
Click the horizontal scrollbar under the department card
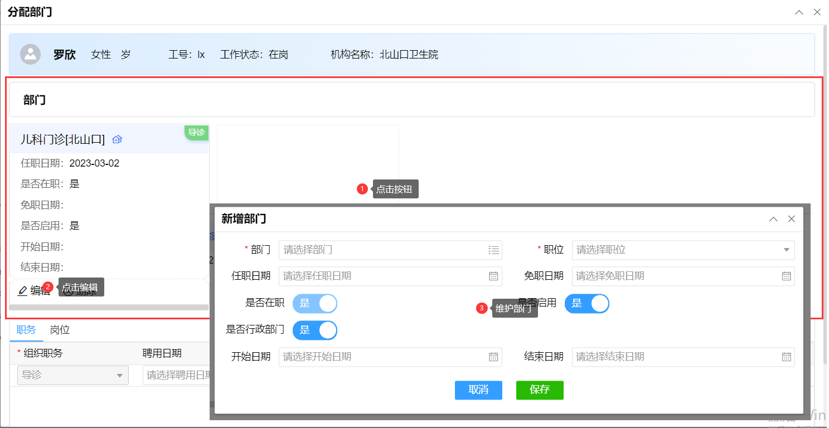[109, 307]
